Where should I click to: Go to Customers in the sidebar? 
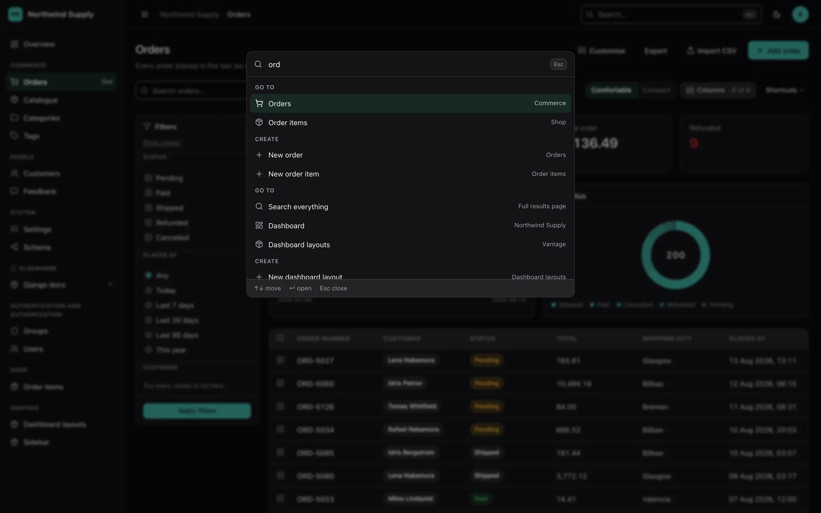tap(62, 174)
